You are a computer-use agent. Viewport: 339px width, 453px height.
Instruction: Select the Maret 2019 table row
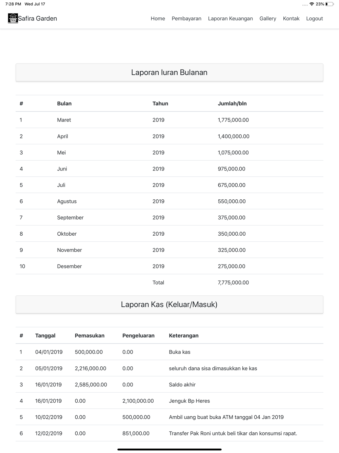point(169,120)
